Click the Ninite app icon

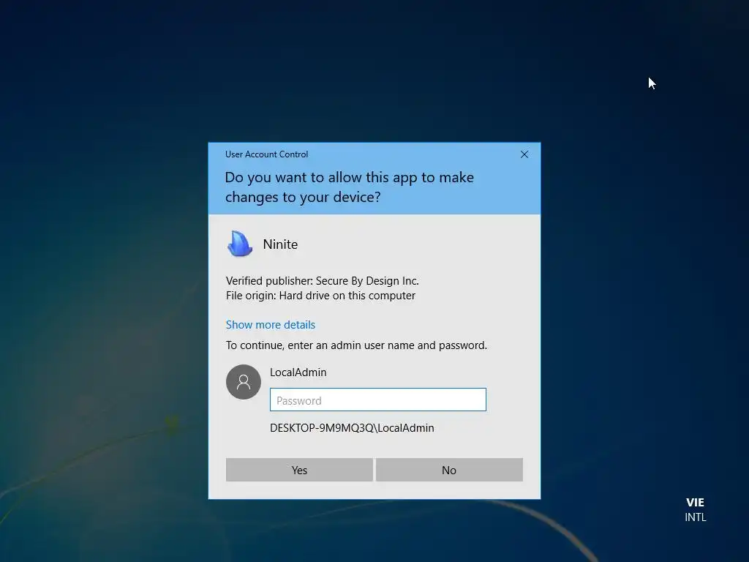pyautogui.click(x=240, y=244)
